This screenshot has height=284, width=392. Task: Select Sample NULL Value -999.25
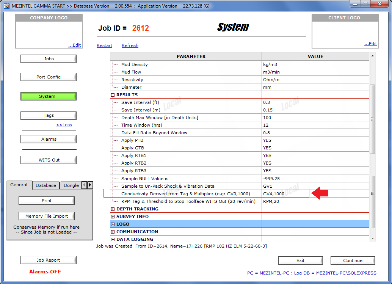coord(315,179)
